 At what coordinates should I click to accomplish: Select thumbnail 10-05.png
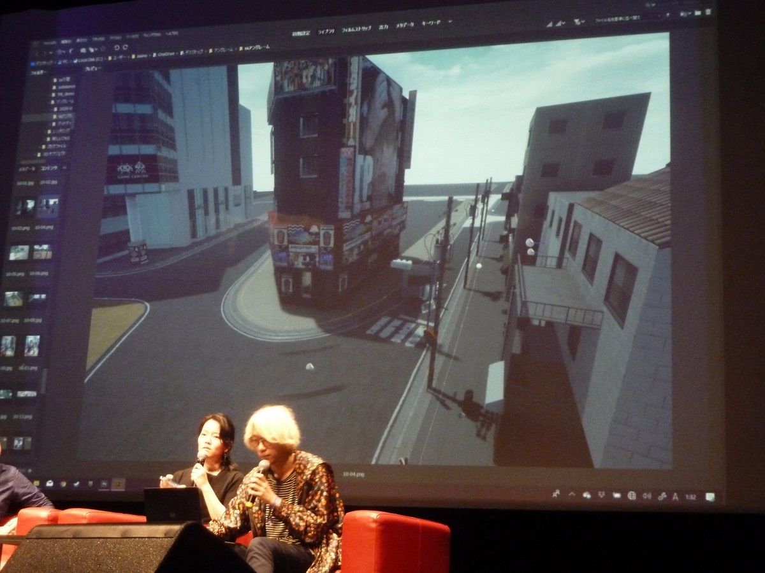pyautogui.click(x=20, y=253)
